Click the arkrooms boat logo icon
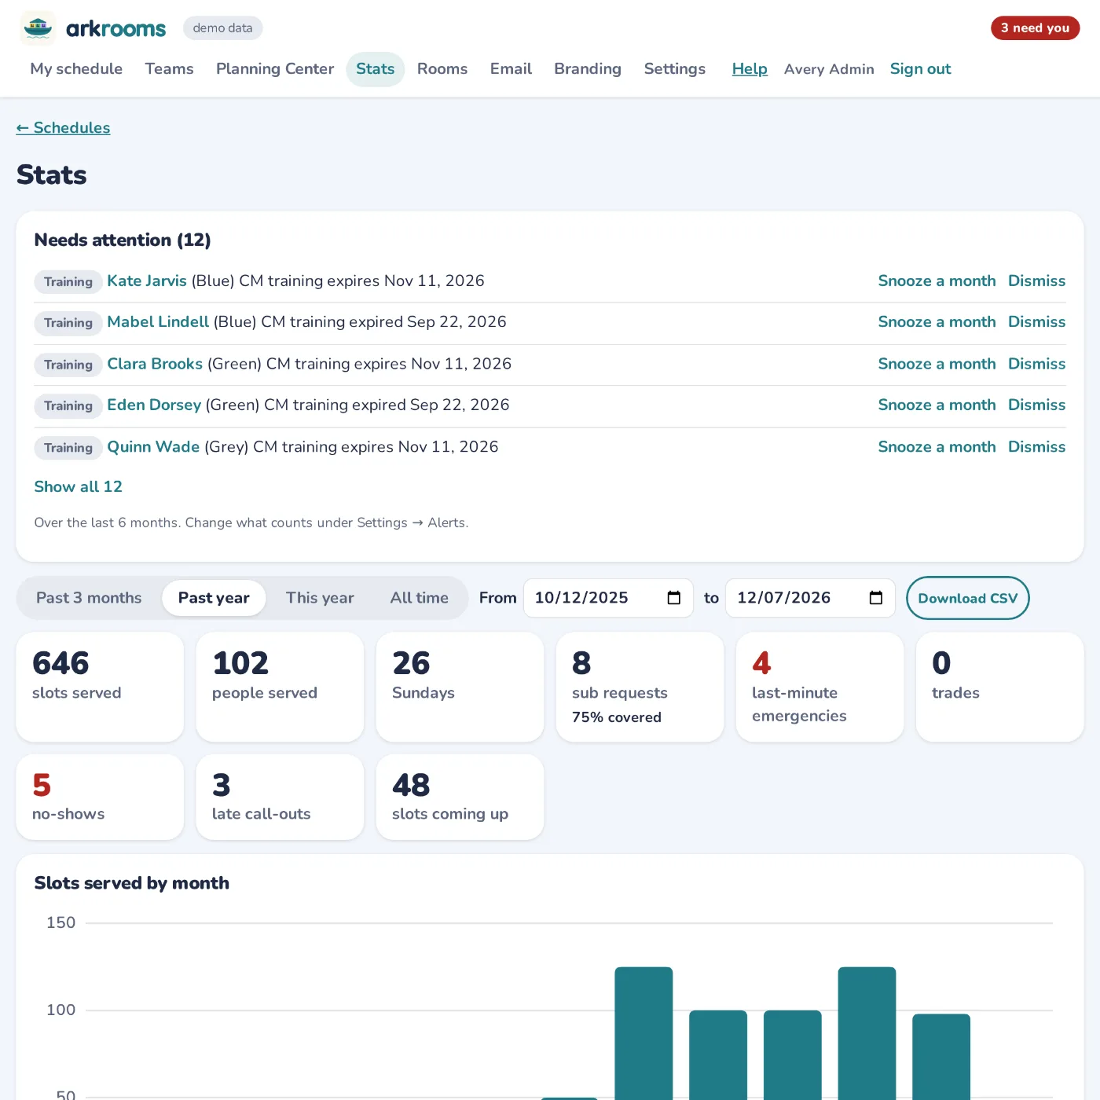Image resolution: width=1100 pixels, height=1100 pixels. [38, 28]
